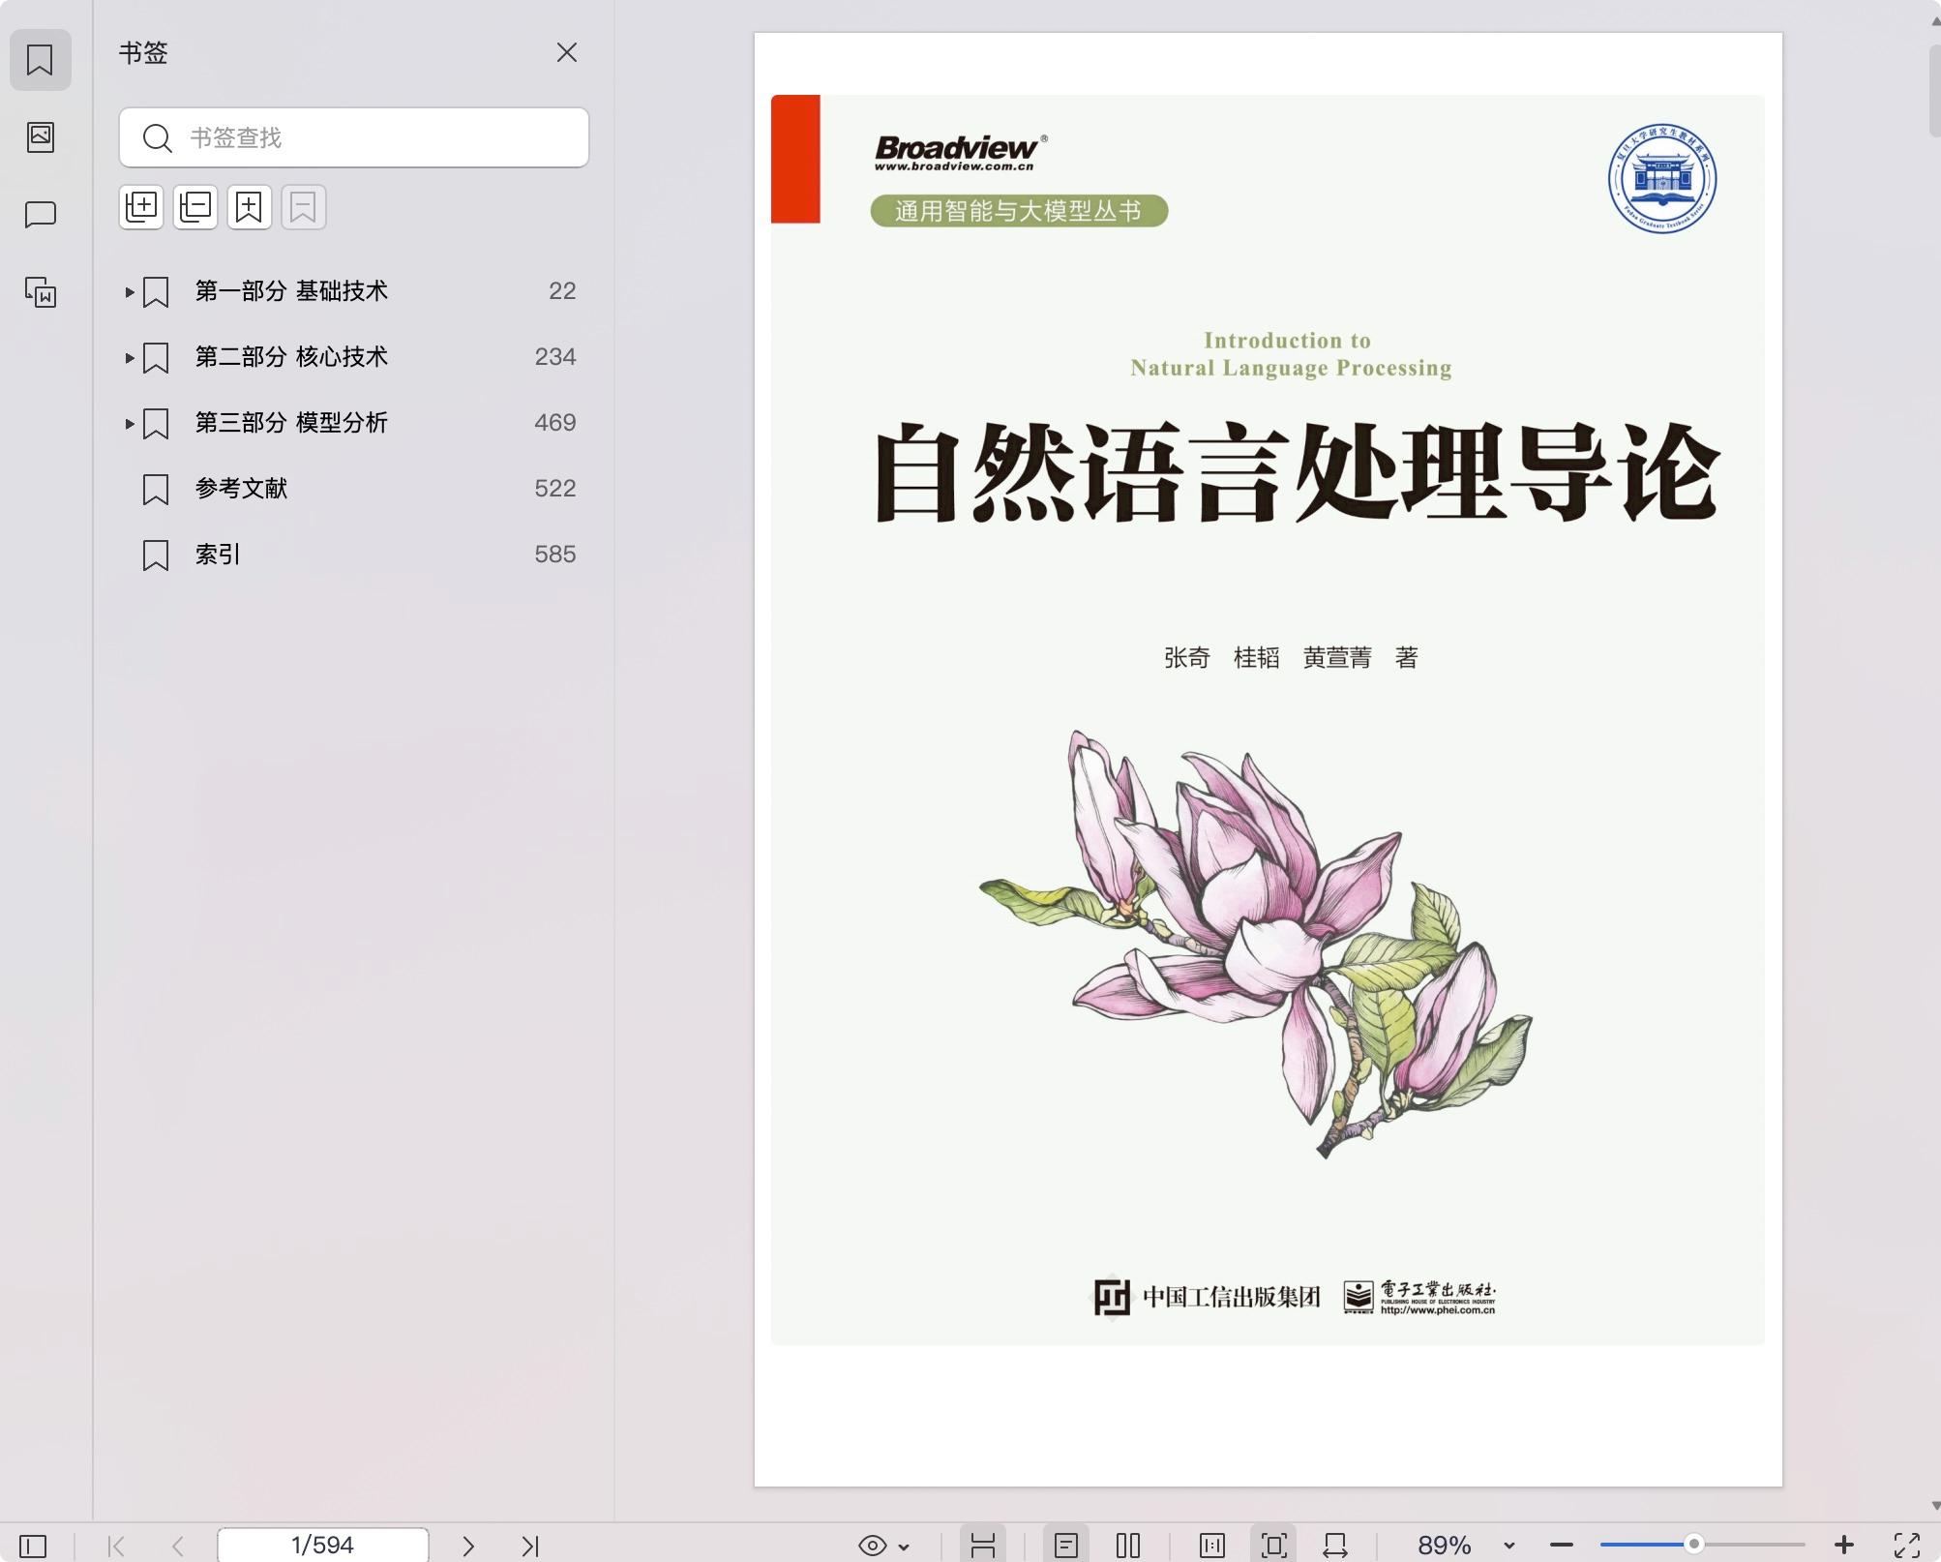Zoom out with minus button
Image resolution: width=1941 pixels, height=1562 pixels.
point(1561,1546)
